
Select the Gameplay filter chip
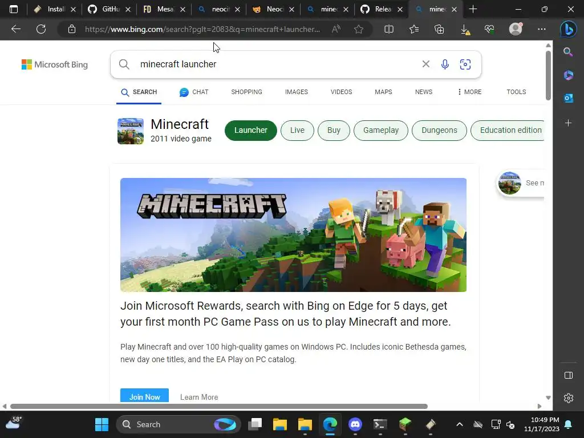(380, 131)
